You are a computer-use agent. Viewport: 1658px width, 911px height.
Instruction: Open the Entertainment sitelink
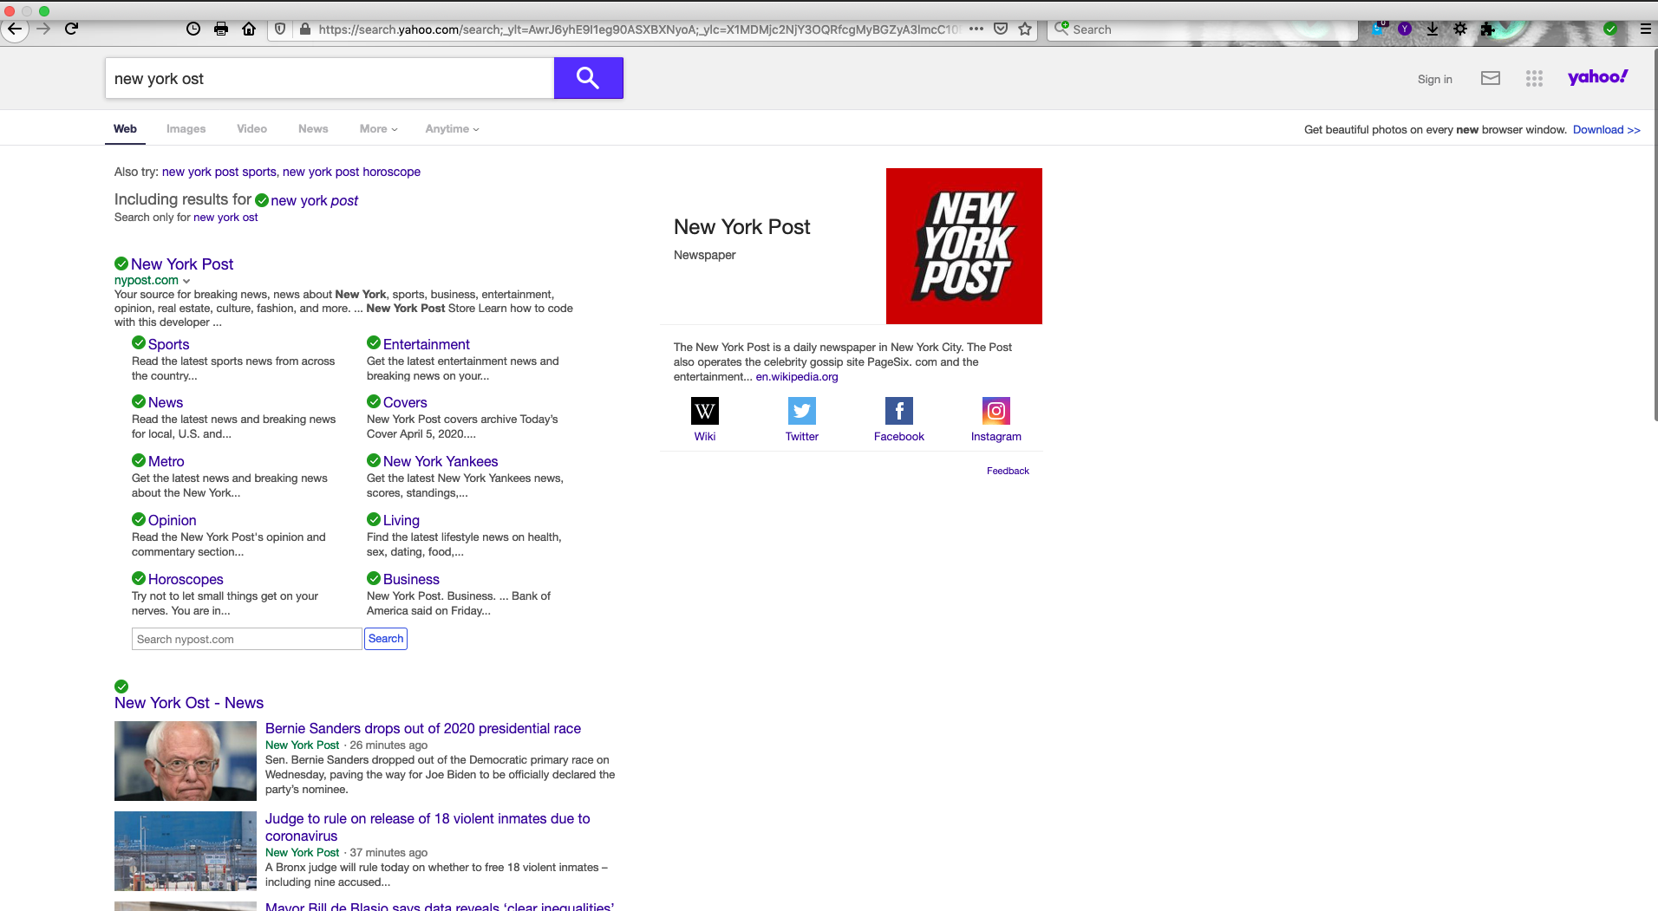click(x=427, y=344)
